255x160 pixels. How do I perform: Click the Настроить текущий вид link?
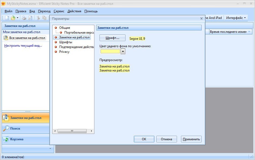pyautogui.click(x=23, y=46)
